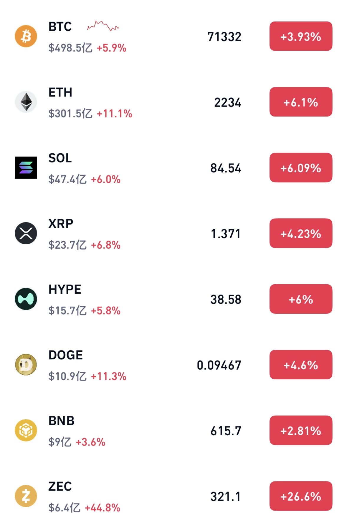Image resolution: width=347 pixels, height=530 pixels.
Task: Click the BTC price 71332
Action: [x=224, y=37]
